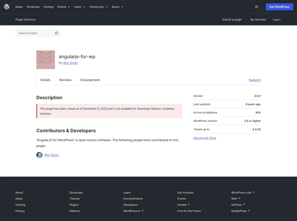Open footer BuddyPress external link
Image resolution: width=297 pixels, height=221 pixels.
240,211
